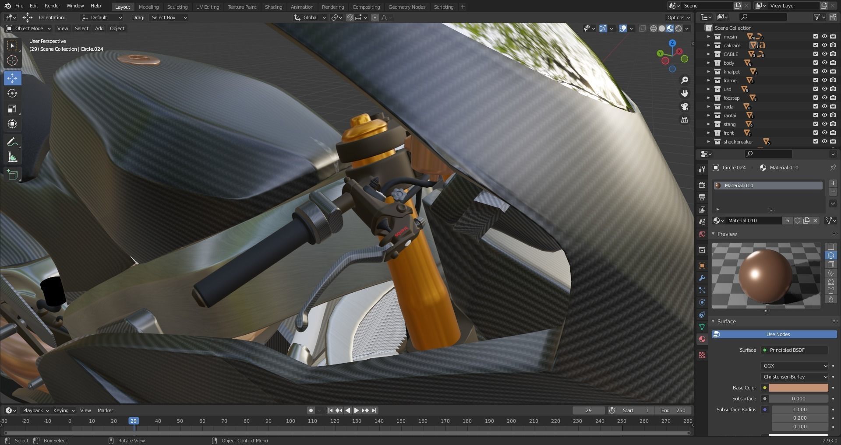Viewport: 841px width, 445px height.
Task: Open Render properties tab
Action: (702, 185)
